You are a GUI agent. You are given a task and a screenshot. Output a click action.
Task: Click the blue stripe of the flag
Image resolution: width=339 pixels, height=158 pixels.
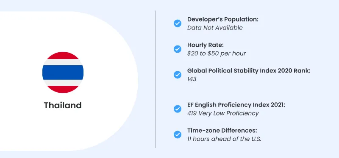point(63,72)
